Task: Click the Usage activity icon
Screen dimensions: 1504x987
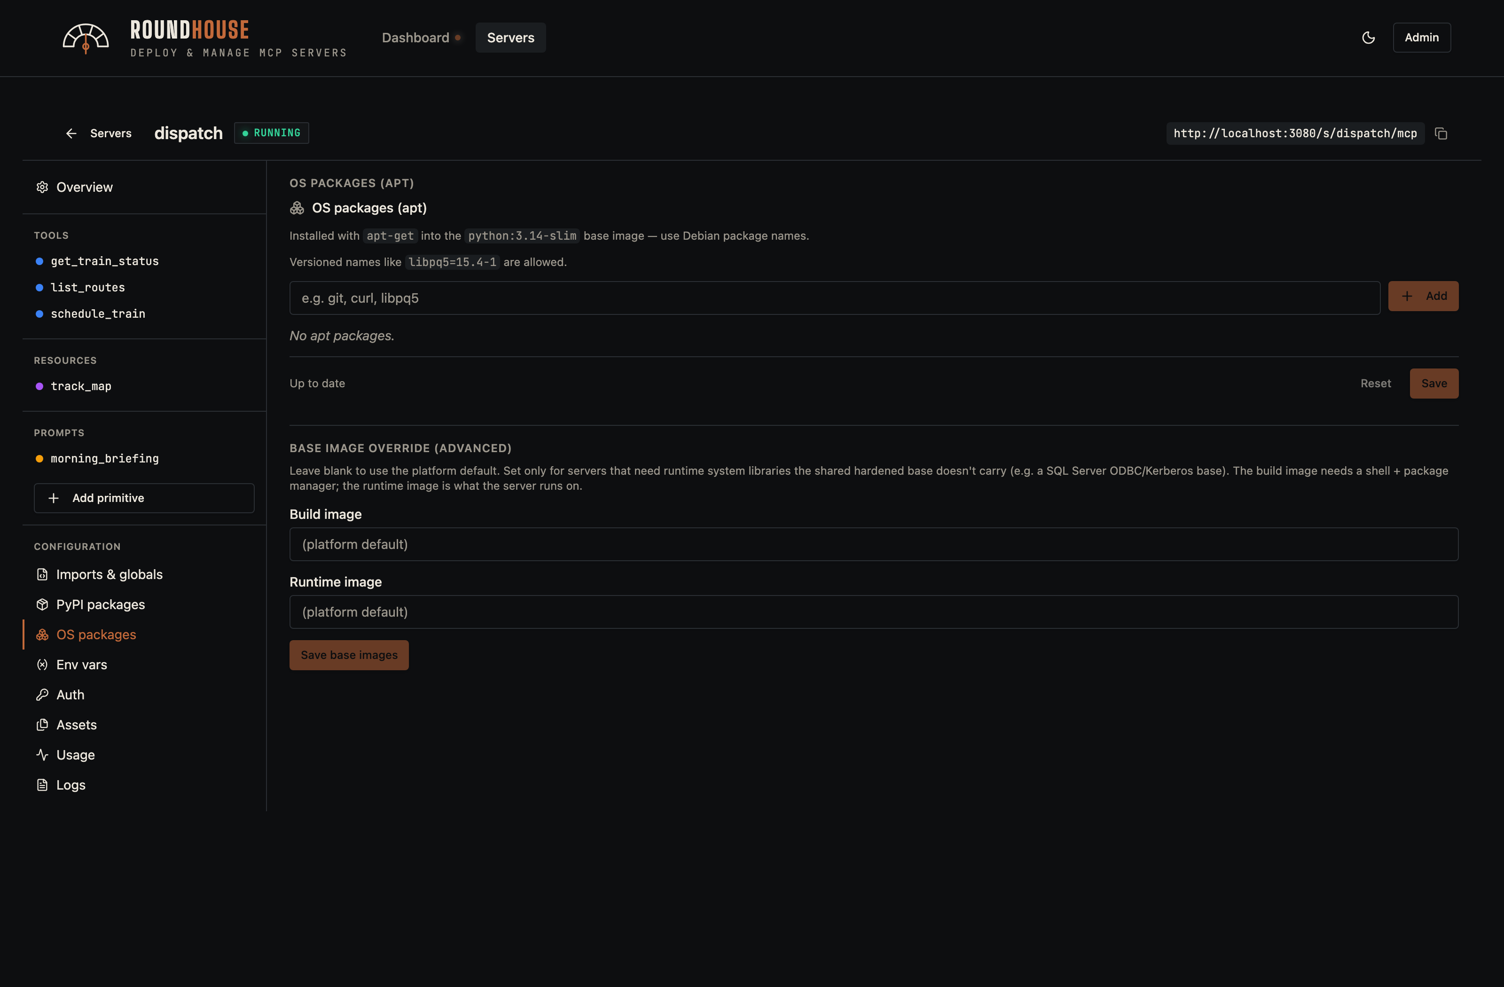Action: pyautogui.click(x=42, y=754)
